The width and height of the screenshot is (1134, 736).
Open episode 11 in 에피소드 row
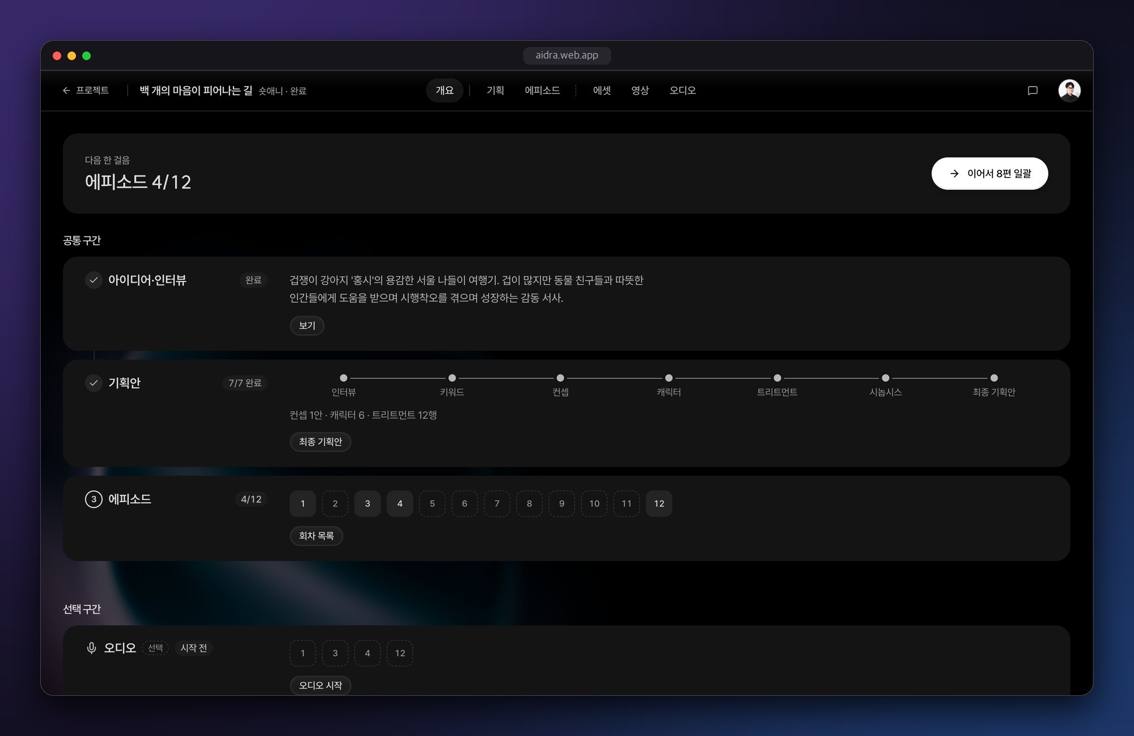(x=627, y=504)
